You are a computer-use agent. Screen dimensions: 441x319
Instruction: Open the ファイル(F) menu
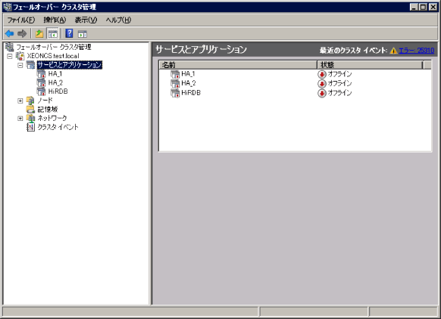click(x=21, y=20)
